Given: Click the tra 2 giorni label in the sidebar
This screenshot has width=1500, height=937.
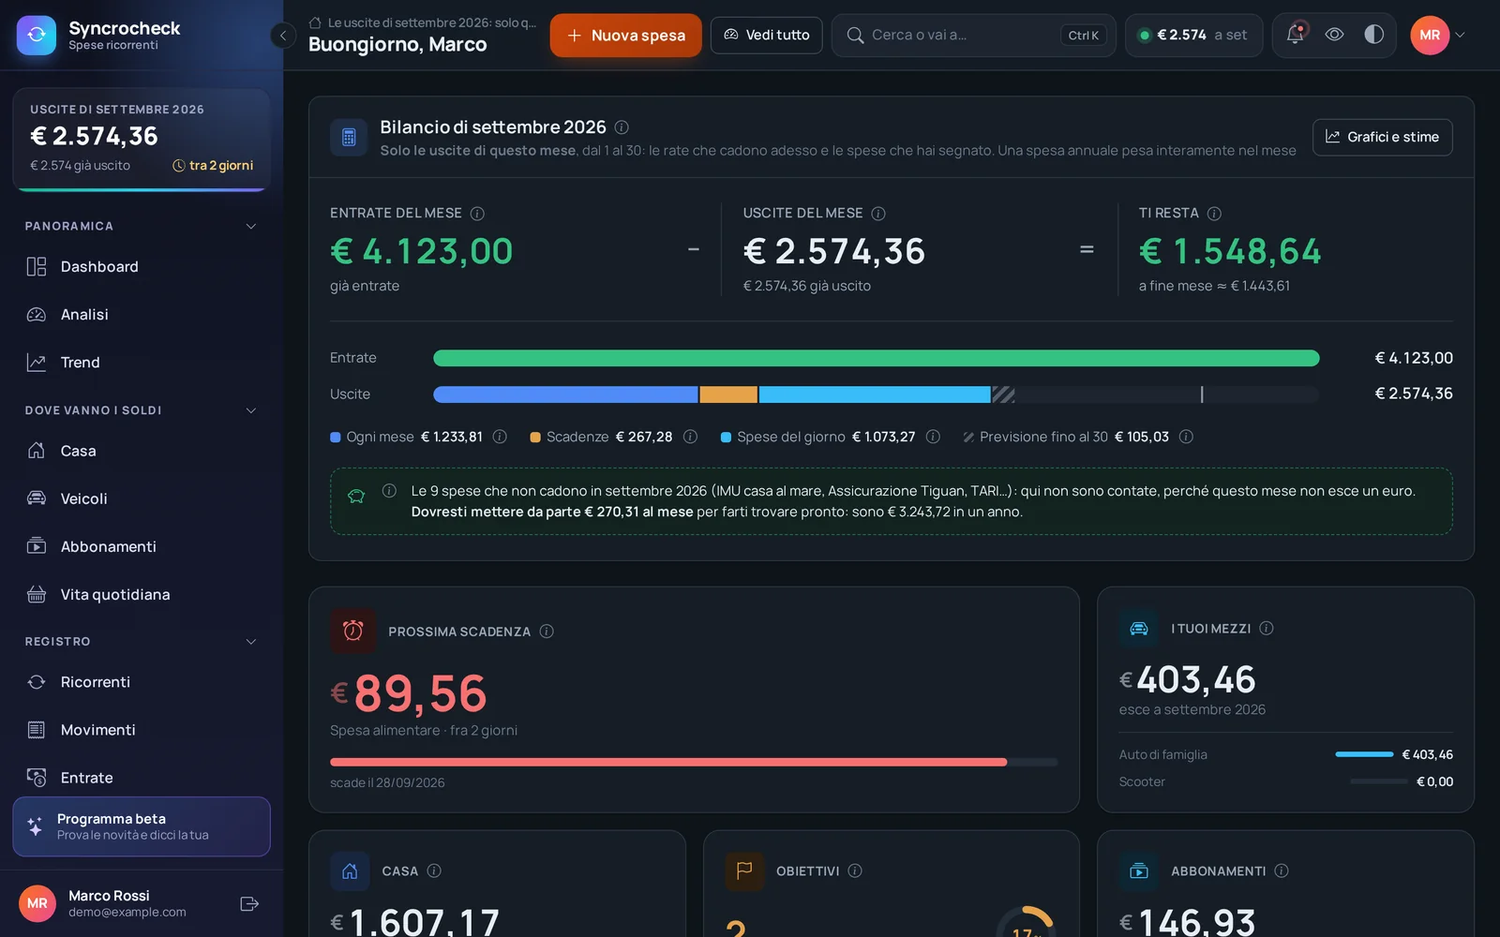Looking at the screenshot, I should coord(213,166).
